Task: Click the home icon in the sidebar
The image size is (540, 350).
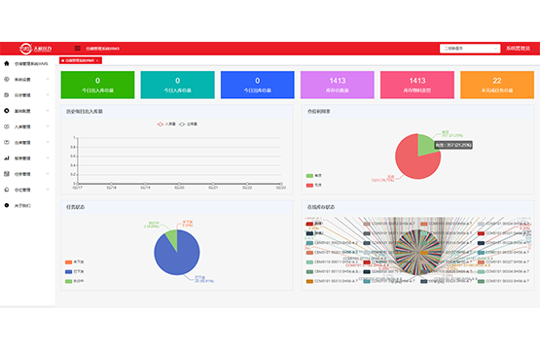Action: (7, 63)
